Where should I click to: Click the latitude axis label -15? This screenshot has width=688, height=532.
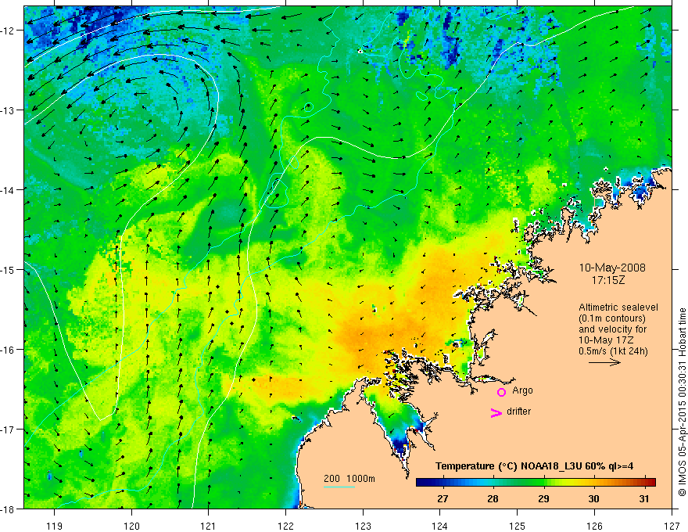point(8,269)
